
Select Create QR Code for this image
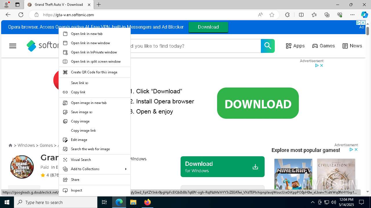tap(94, 72)
